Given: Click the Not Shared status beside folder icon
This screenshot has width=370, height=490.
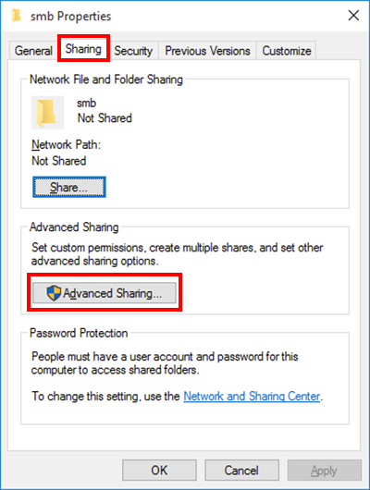Looking at the screenshot, I should [105, 118].
